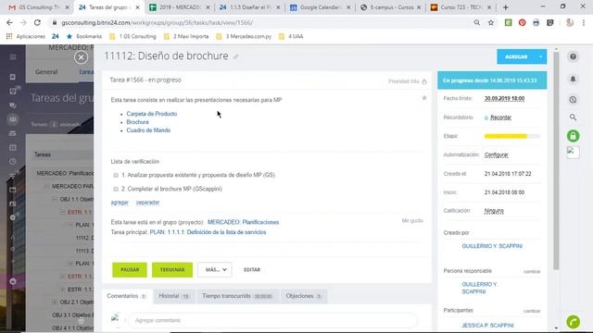This screenshot has width=593, height=333.
Task: Click the Agregar comentario input field
Action: pyautogui.click(x=272, y=320)
